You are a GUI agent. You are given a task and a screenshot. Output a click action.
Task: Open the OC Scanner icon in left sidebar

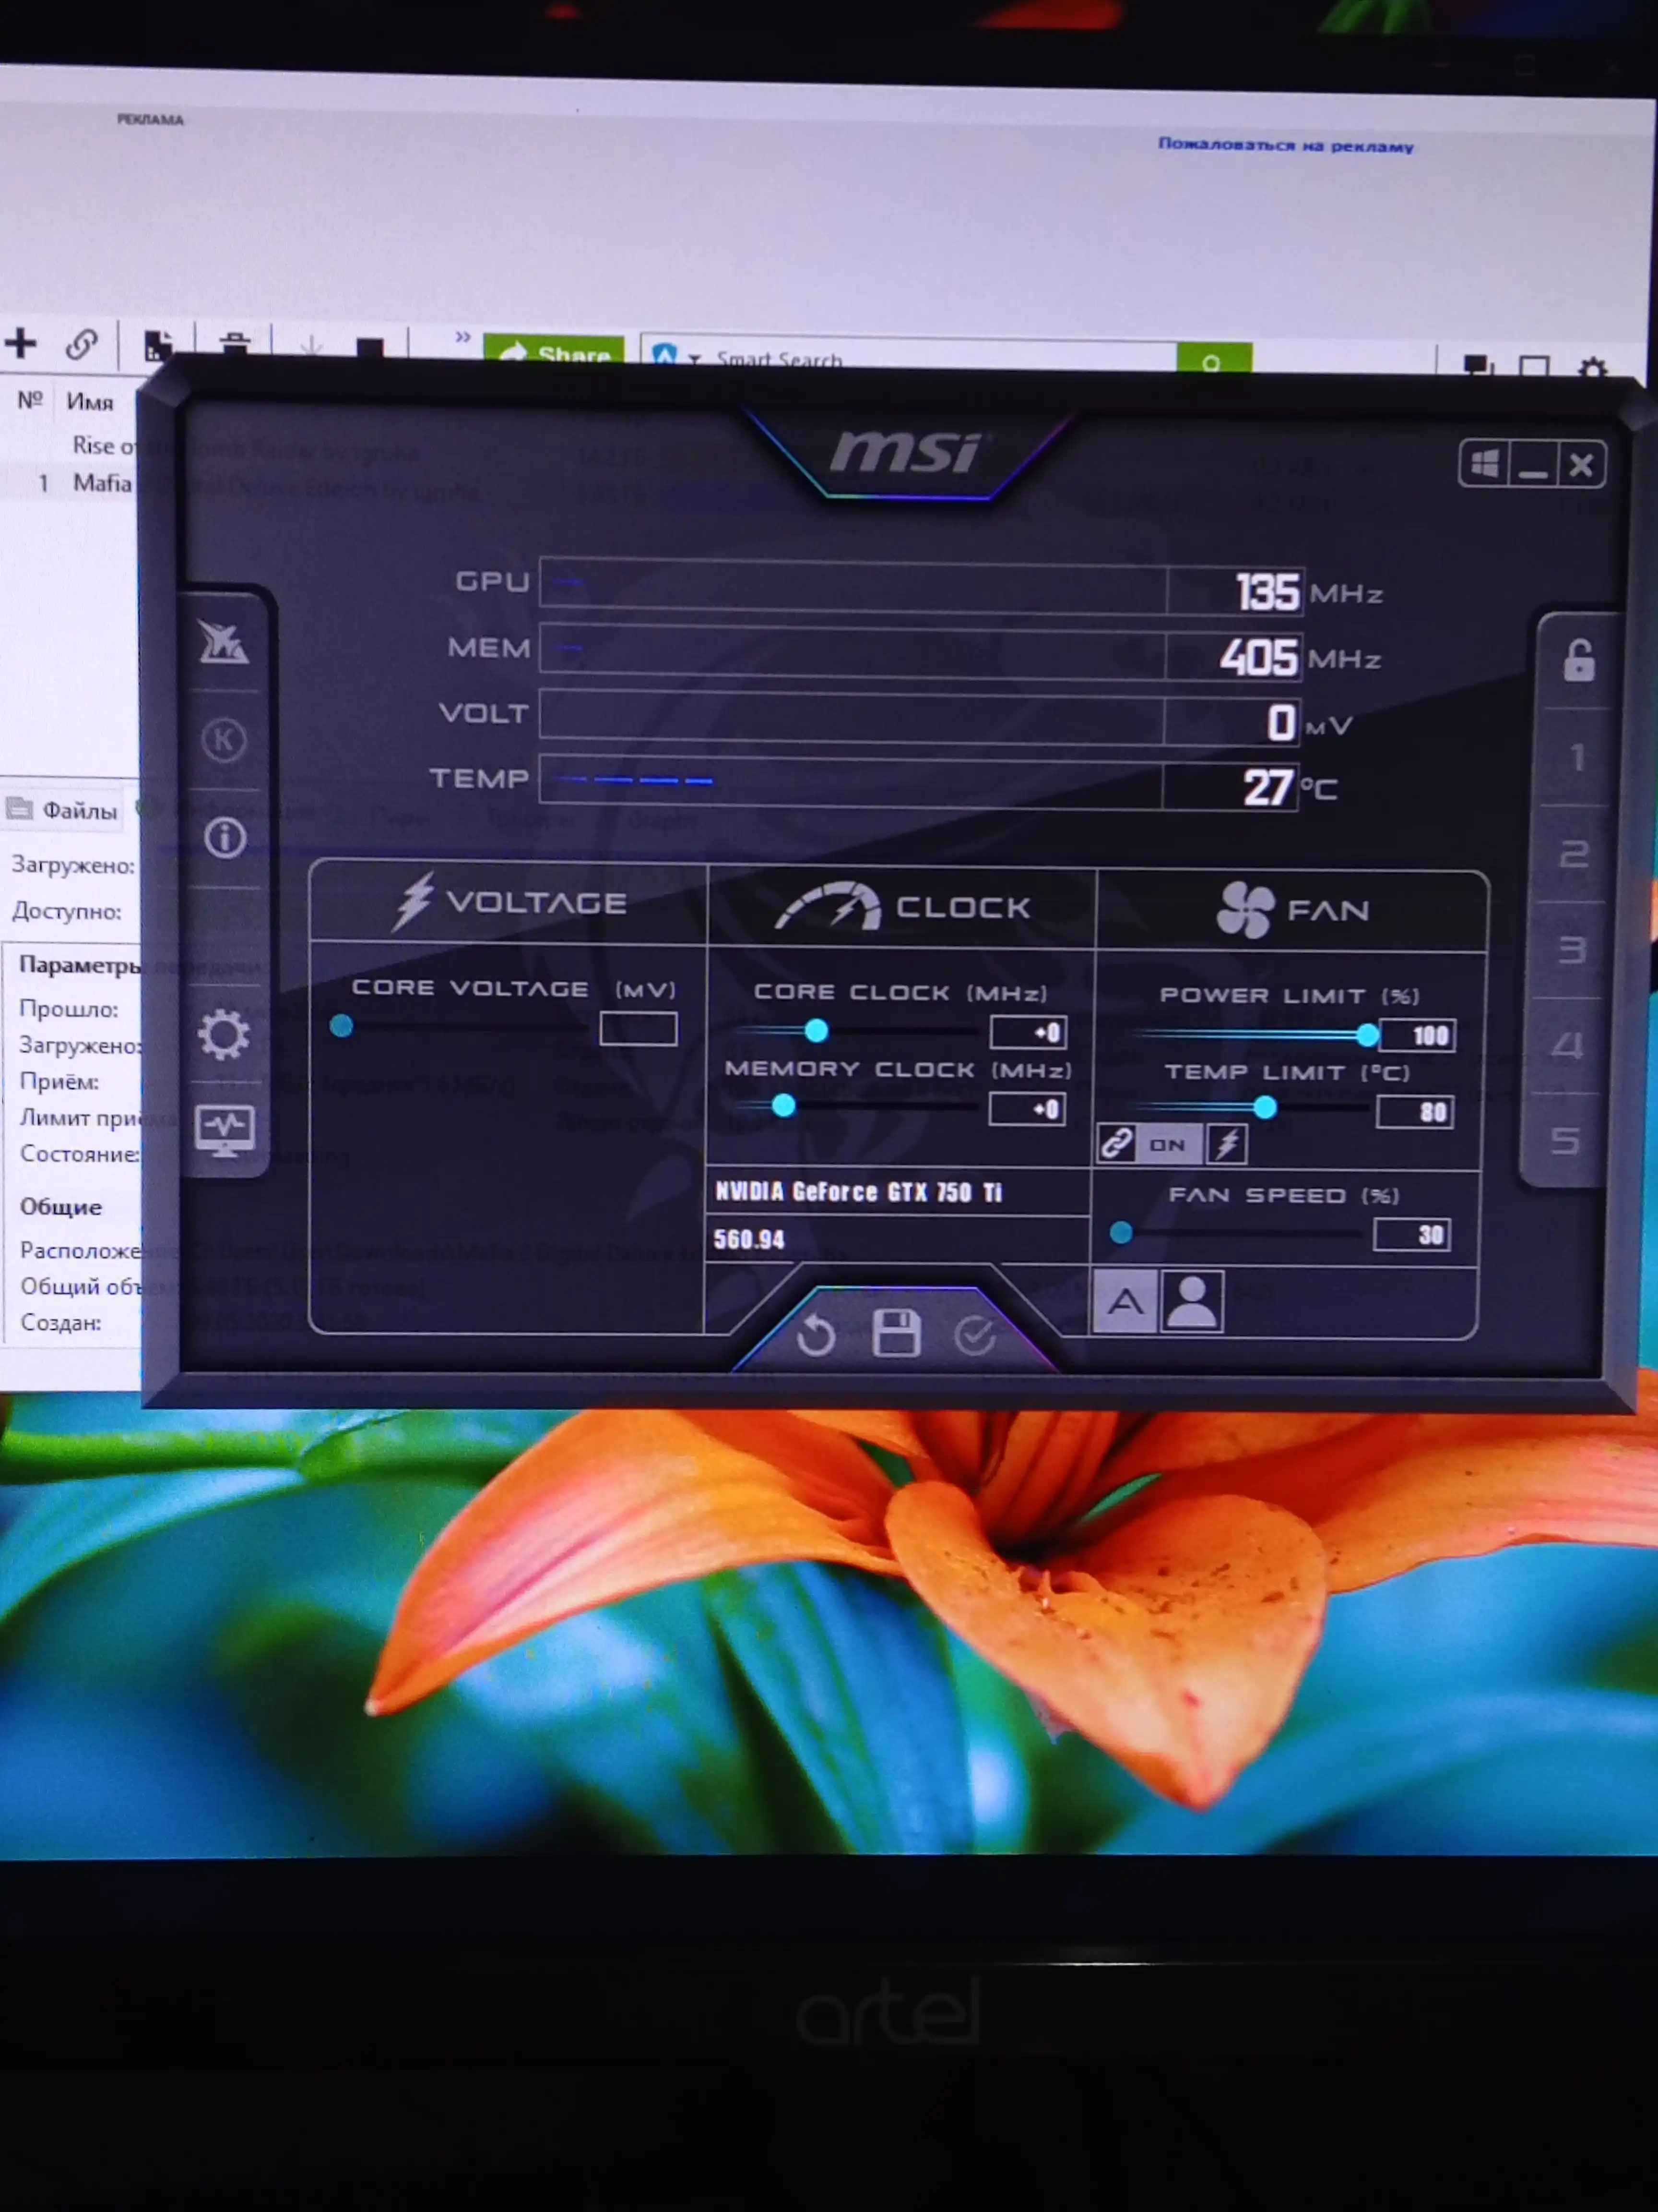coord(223,642)
